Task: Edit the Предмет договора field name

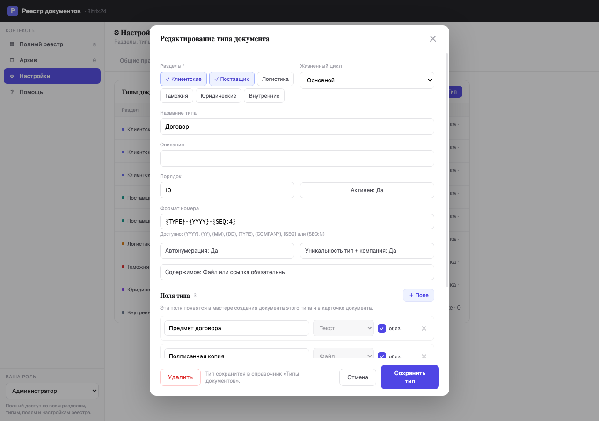Action: click(x=237, y=328)
